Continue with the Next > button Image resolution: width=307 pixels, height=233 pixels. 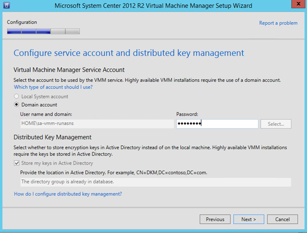pyautogui.click(x=248, y=219)
